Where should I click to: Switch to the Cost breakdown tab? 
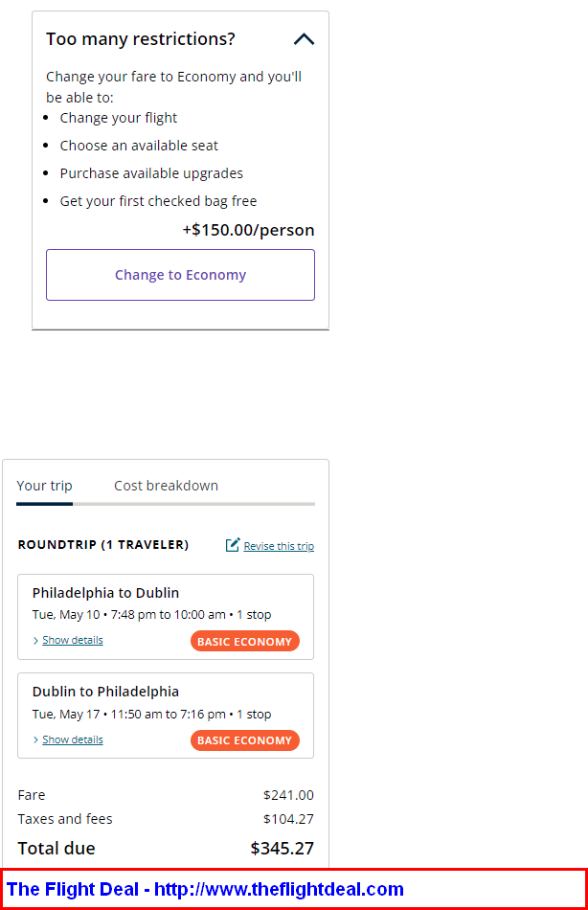coord(166,486)
